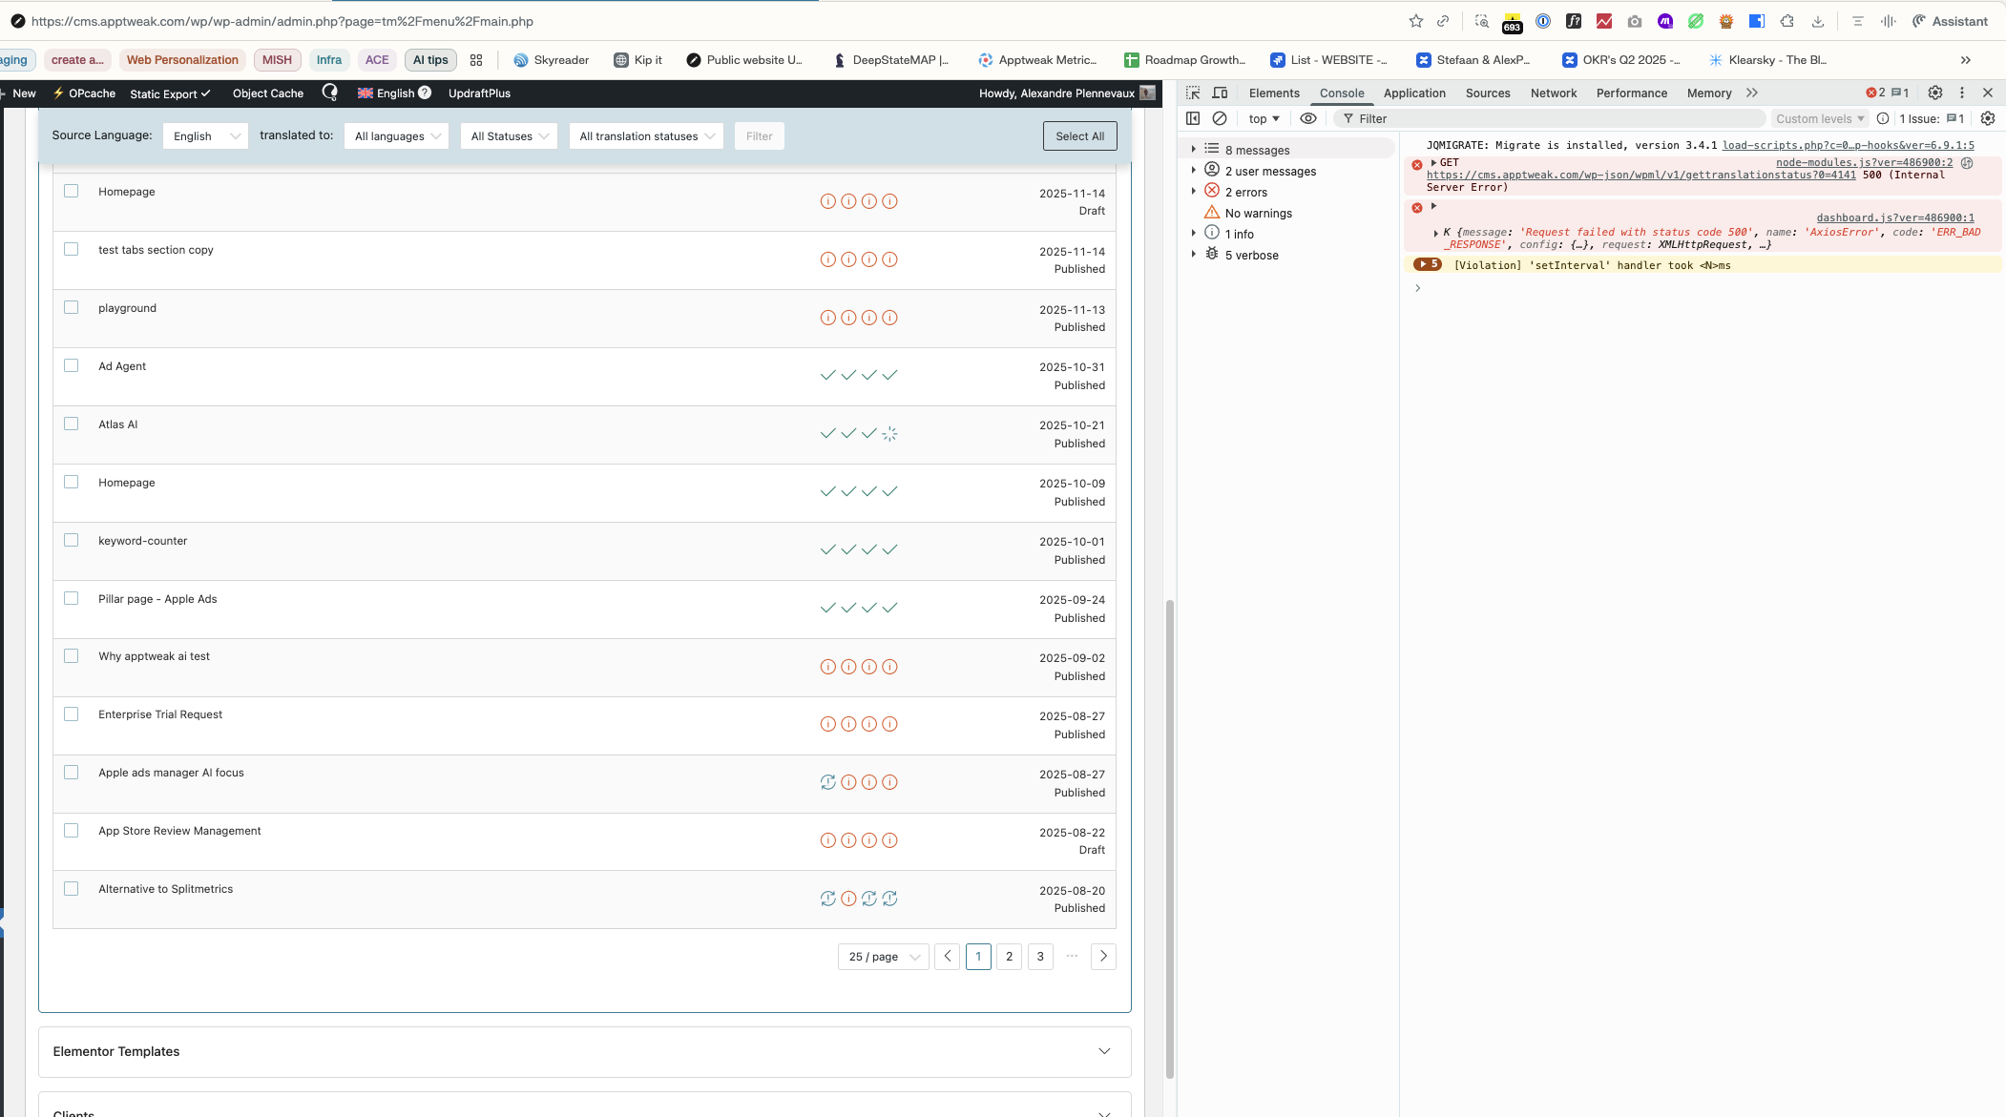Go to page 2 of results
The height and width of the screenshot is (1117, 2006).
(x=1009, y=957)
